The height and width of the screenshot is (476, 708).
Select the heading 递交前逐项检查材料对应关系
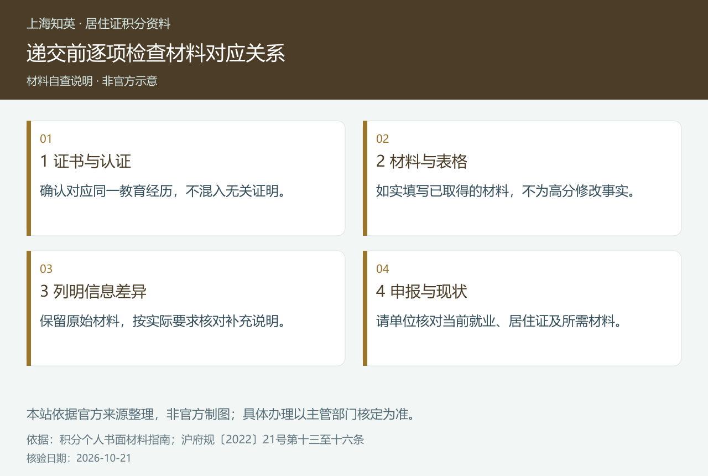pos(155,53)
